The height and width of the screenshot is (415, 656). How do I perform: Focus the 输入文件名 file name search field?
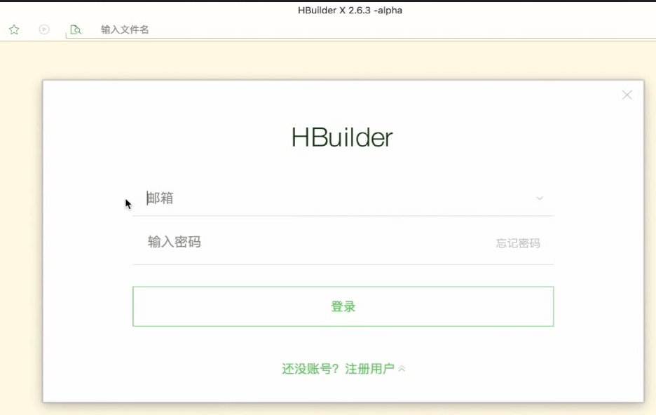[360, 29]
